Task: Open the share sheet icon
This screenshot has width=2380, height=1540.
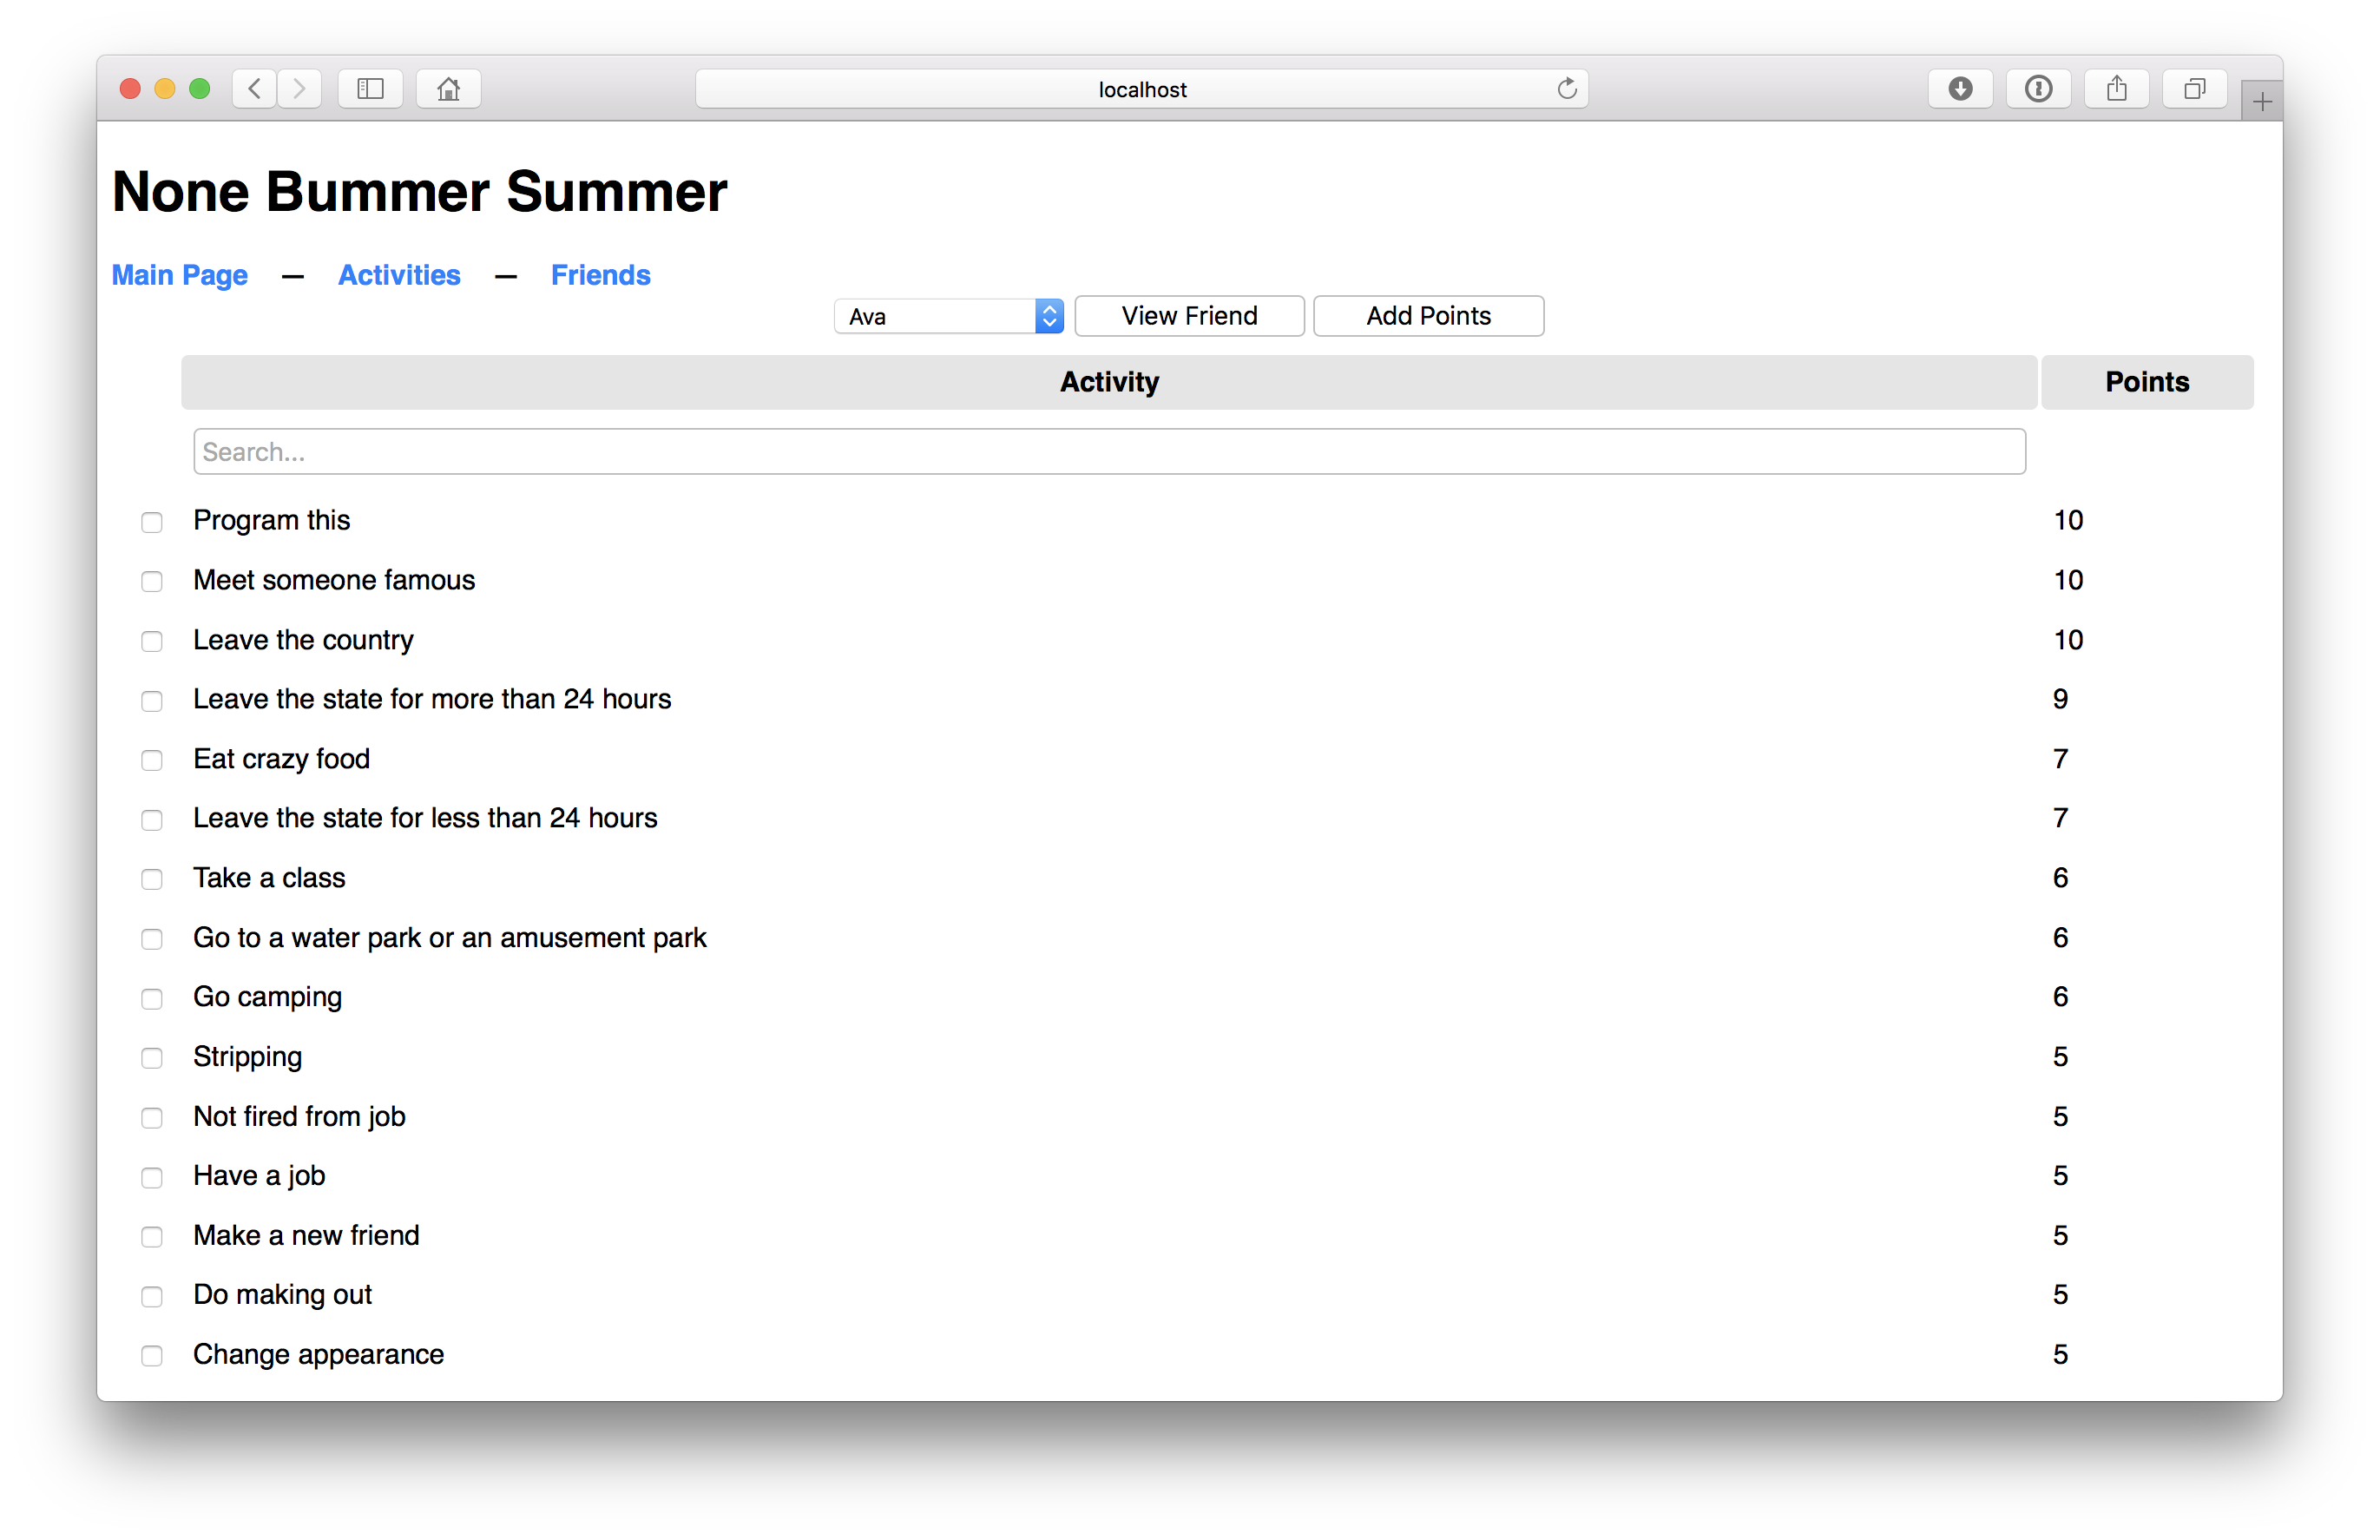Action: (x=2116, y=89)
